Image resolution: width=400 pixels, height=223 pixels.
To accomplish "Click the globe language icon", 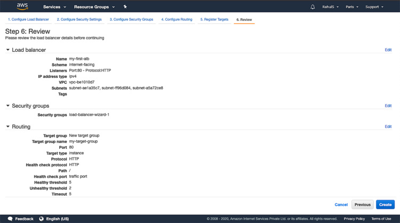I will pos(42,219).
